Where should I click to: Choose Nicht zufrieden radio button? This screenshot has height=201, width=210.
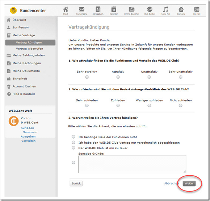(x=181, y=106)
